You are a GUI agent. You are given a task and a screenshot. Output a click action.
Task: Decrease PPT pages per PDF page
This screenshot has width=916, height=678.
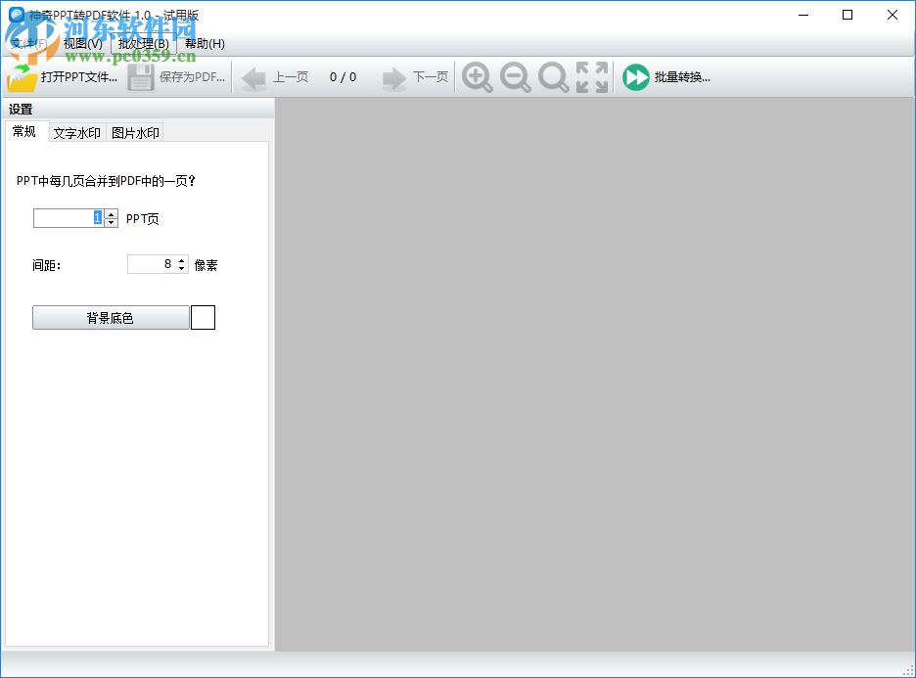(111, 222)
